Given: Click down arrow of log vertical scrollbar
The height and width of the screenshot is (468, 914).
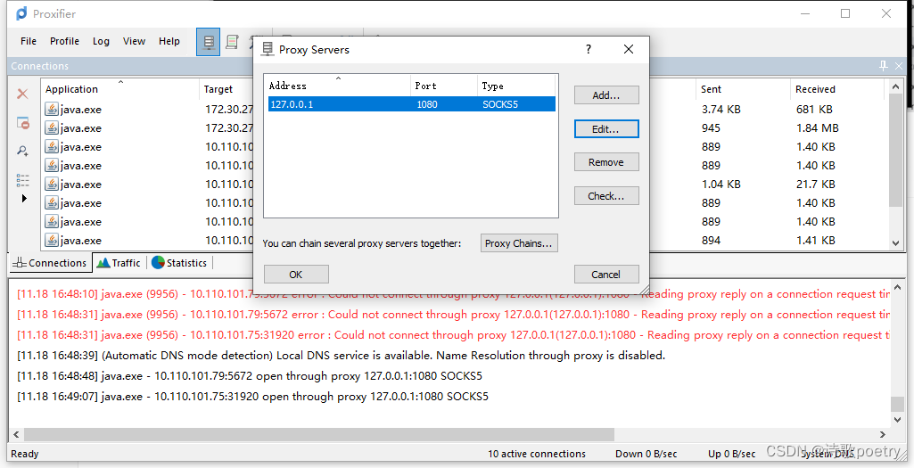Looking at the screenshot, I should tap(898, 420).
